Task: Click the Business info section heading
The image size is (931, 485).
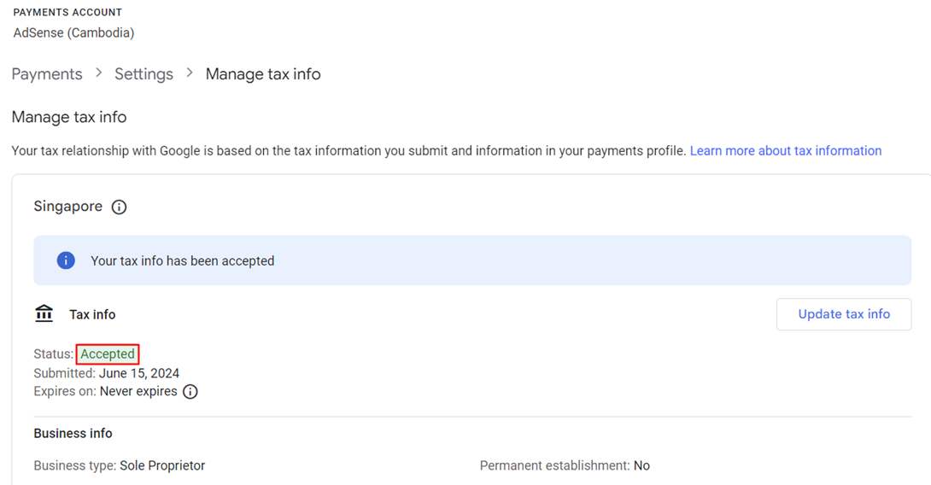Action: click(x=73, y=434)
